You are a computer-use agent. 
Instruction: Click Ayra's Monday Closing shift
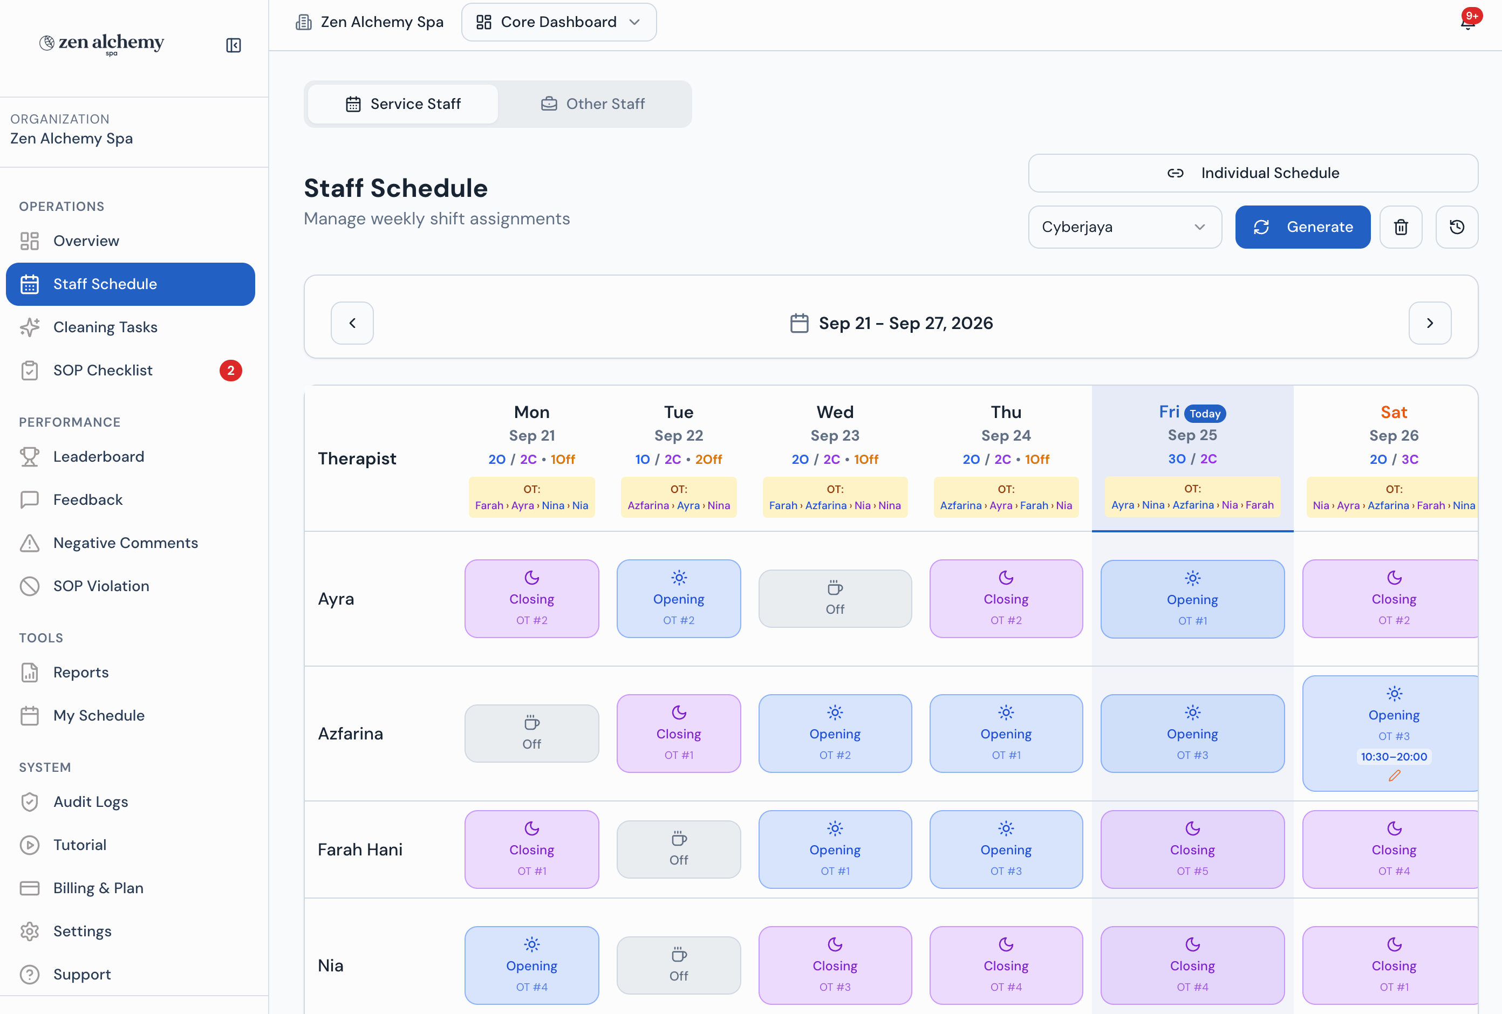click(531, 599)
